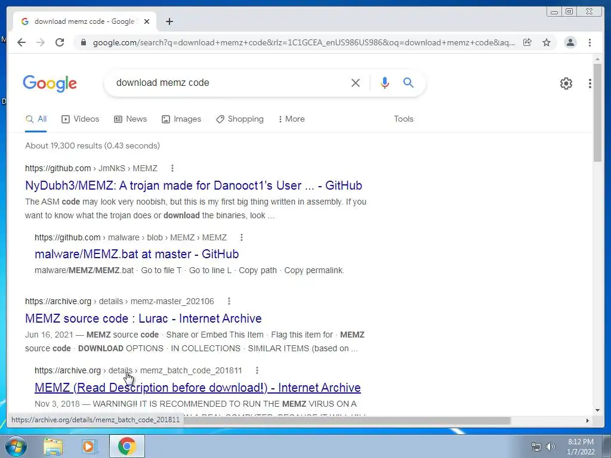Screen dimensions: 611x458
Task: Open the Windows Start menu
Action: 16,446
